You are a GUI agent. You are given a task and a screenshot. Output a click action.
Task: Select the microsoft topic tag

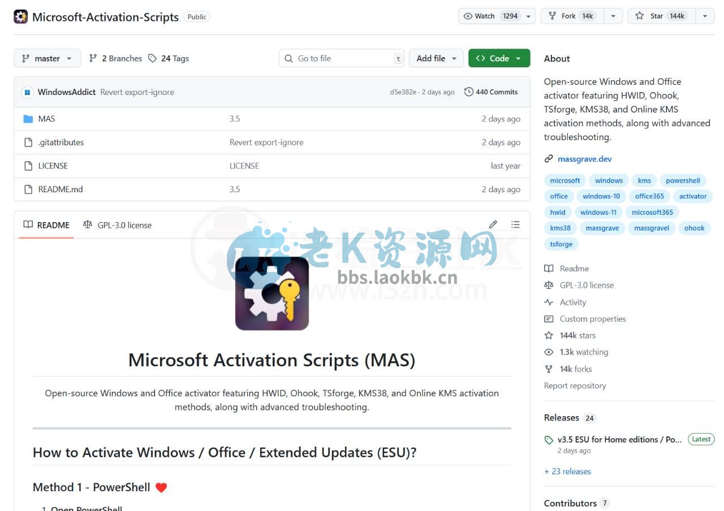click(x=565, y=181)
